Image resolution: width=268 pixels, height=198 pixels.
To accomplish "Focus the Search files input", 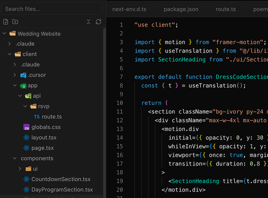I will [52, 9].
